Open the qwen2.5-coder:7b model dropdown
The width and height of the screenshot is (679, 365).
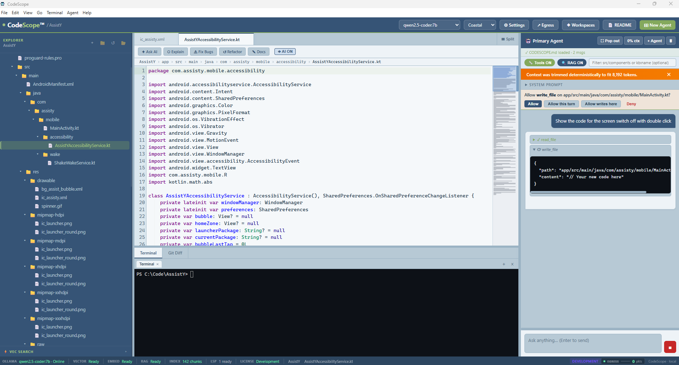coord(429,25)
